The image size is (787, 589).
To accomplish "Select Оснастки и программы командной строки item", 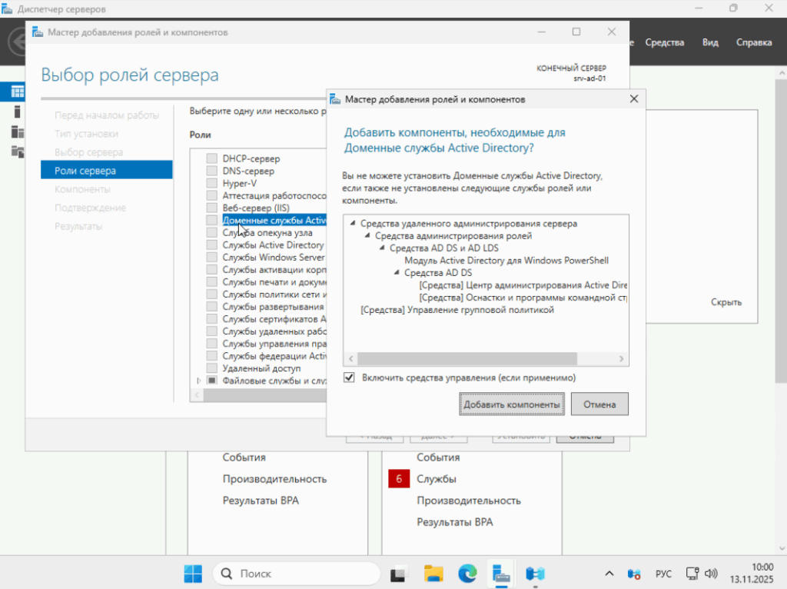I will point(523,298).
